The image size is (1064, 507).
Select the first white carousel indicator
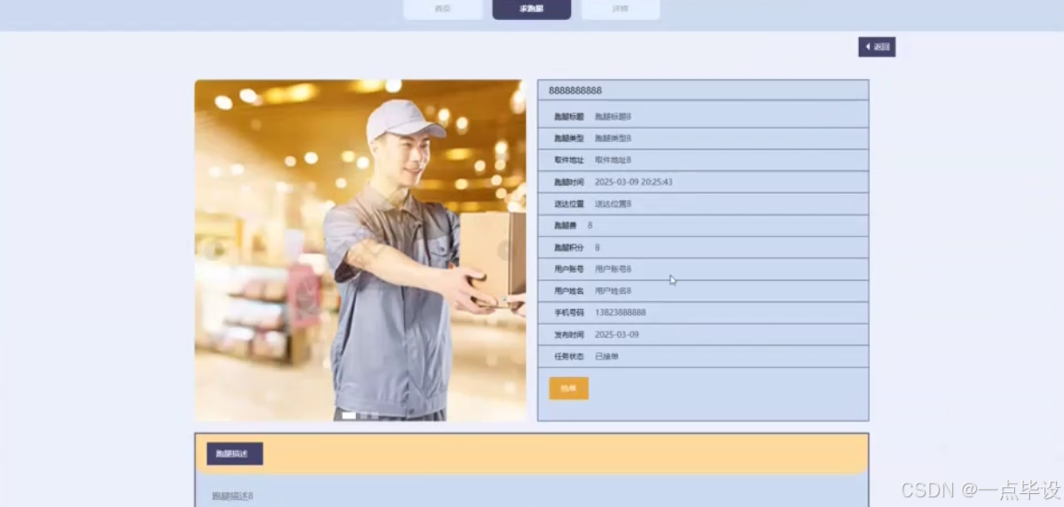[348, 416]
